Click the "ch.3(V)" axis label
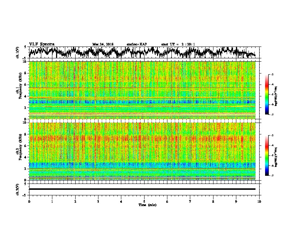 tap(18, 190)
